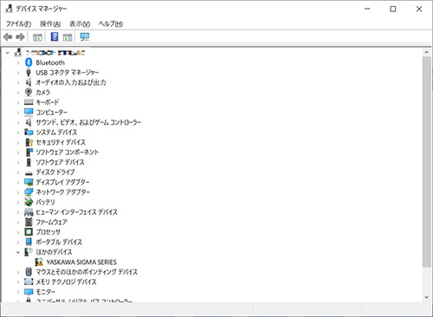The image size is (433, 317).
Task: Click the scrollbar up arrow
Action: 427,53
